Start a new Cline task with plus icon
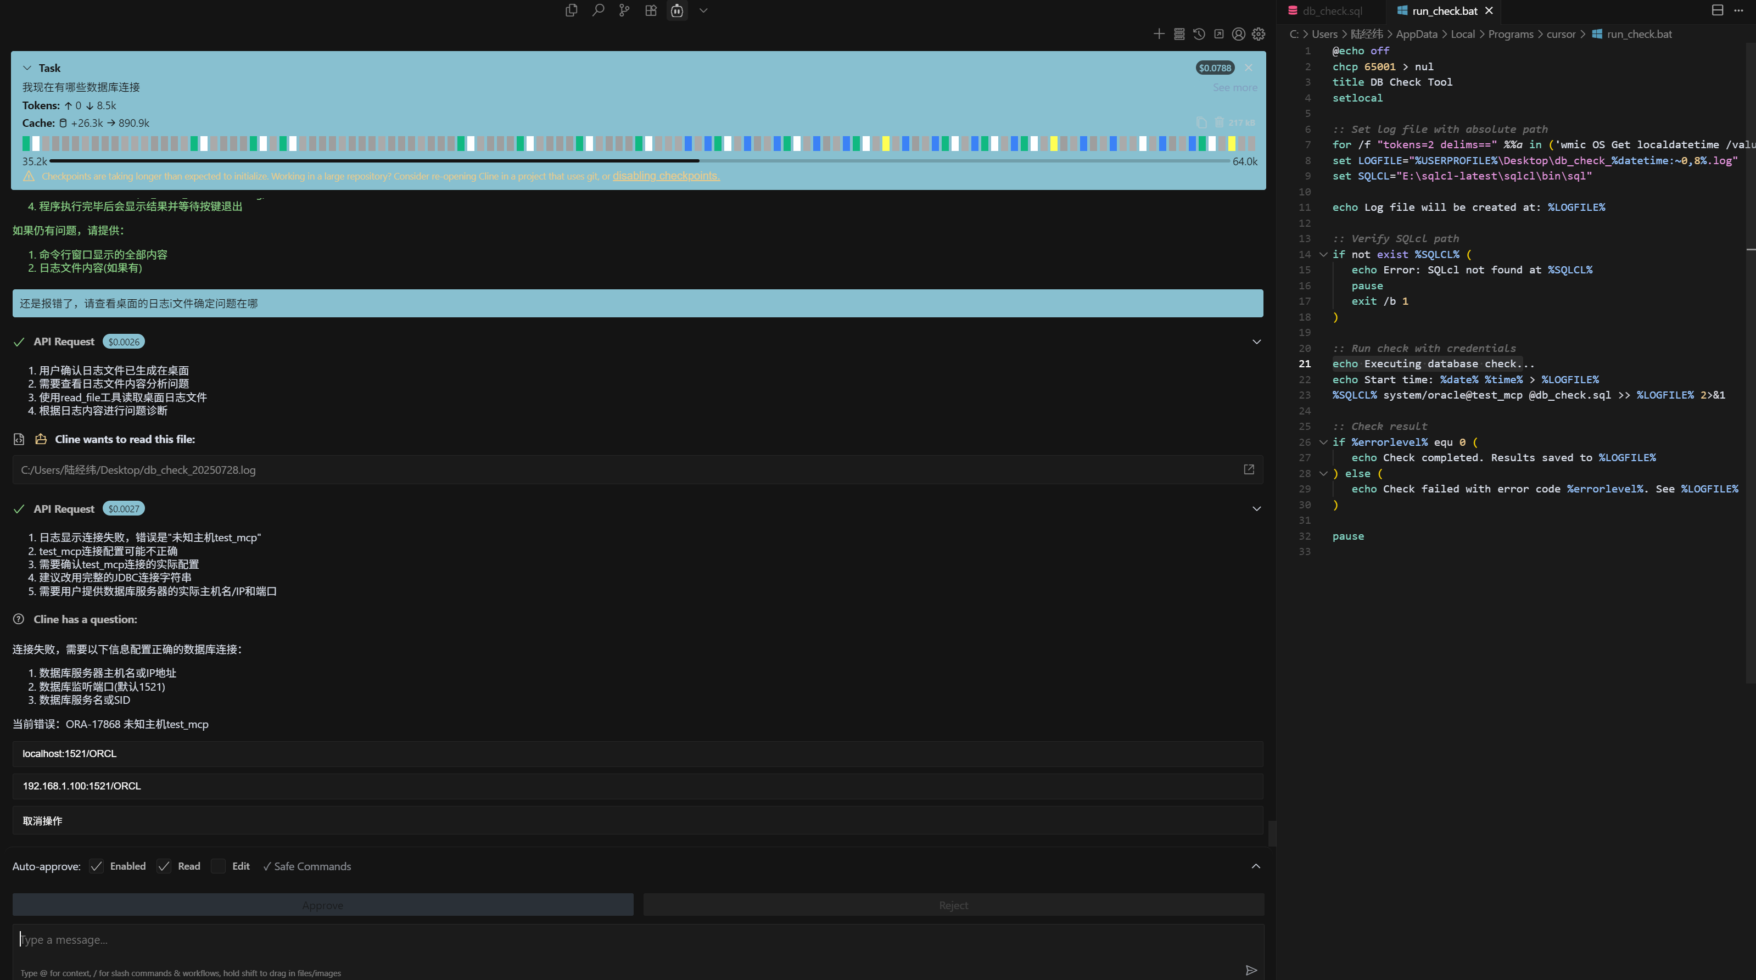Image resolution: width=1756 pixels, height=980 pixels. (x=1159, y=34)
